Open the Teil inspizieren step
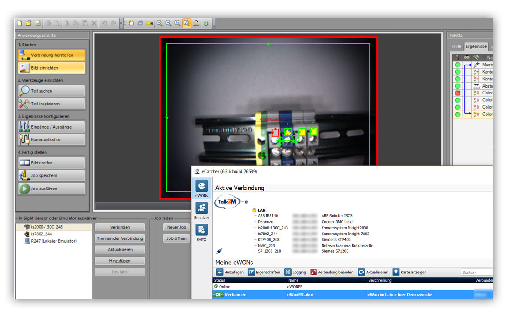The width and height of the screenshot is (507, 313). coord(52,104)
